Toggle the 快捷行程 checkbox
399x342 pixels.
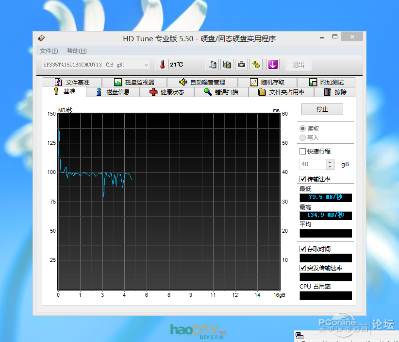click(303, 152)
